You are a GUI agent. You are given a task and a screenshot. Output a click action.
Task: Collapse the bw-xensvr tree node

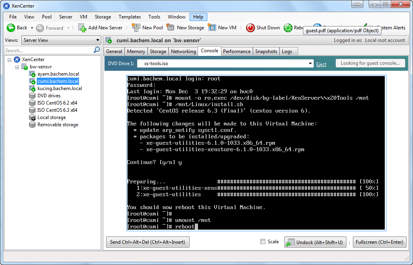tap(17, 67)
